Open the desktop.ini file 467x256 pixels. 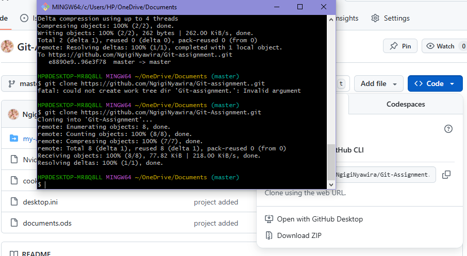point(40,202)
